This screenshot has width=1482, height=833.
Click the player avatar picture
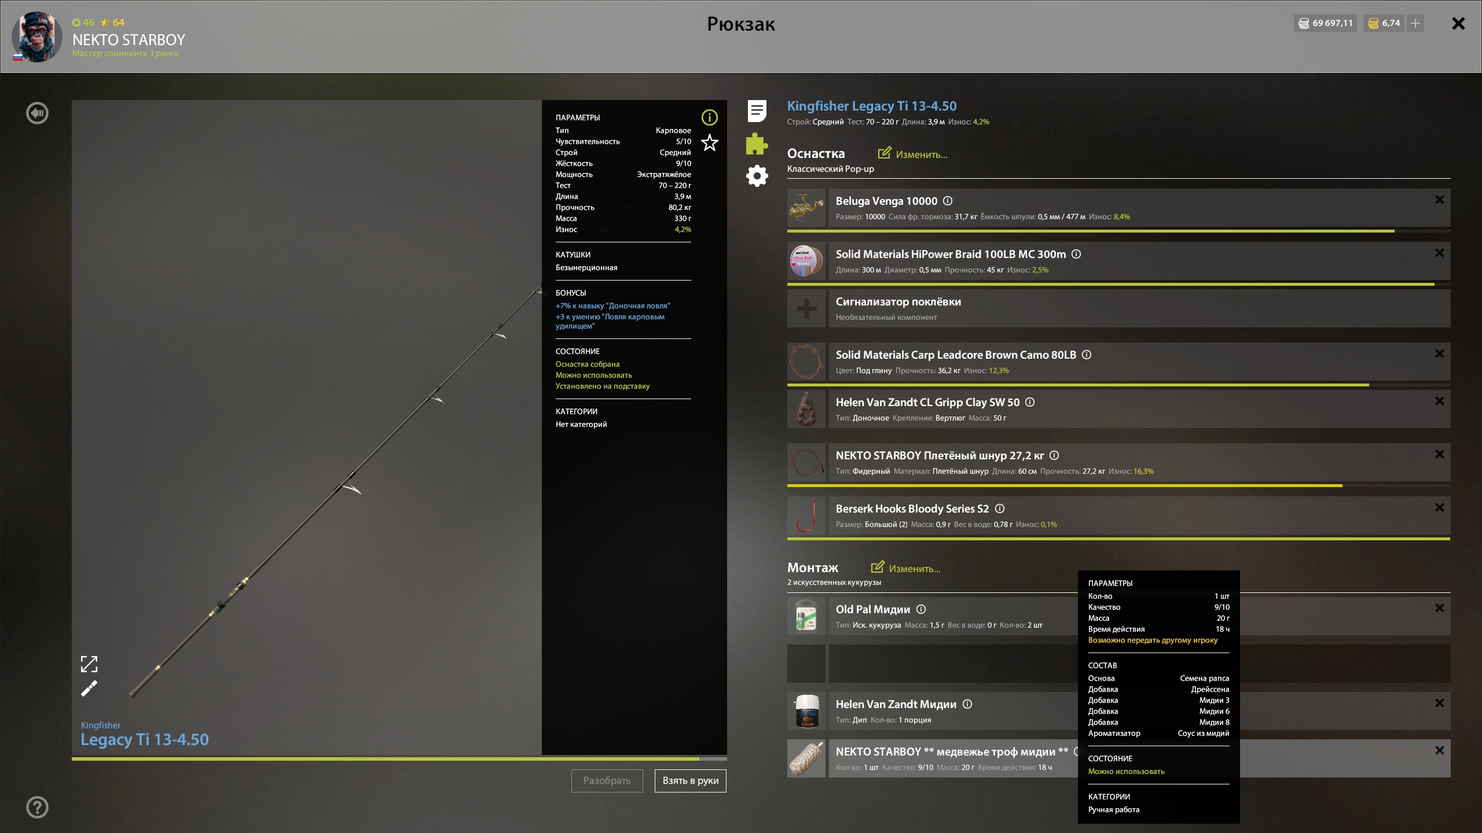pyautogui.click(x=37, y=36)
